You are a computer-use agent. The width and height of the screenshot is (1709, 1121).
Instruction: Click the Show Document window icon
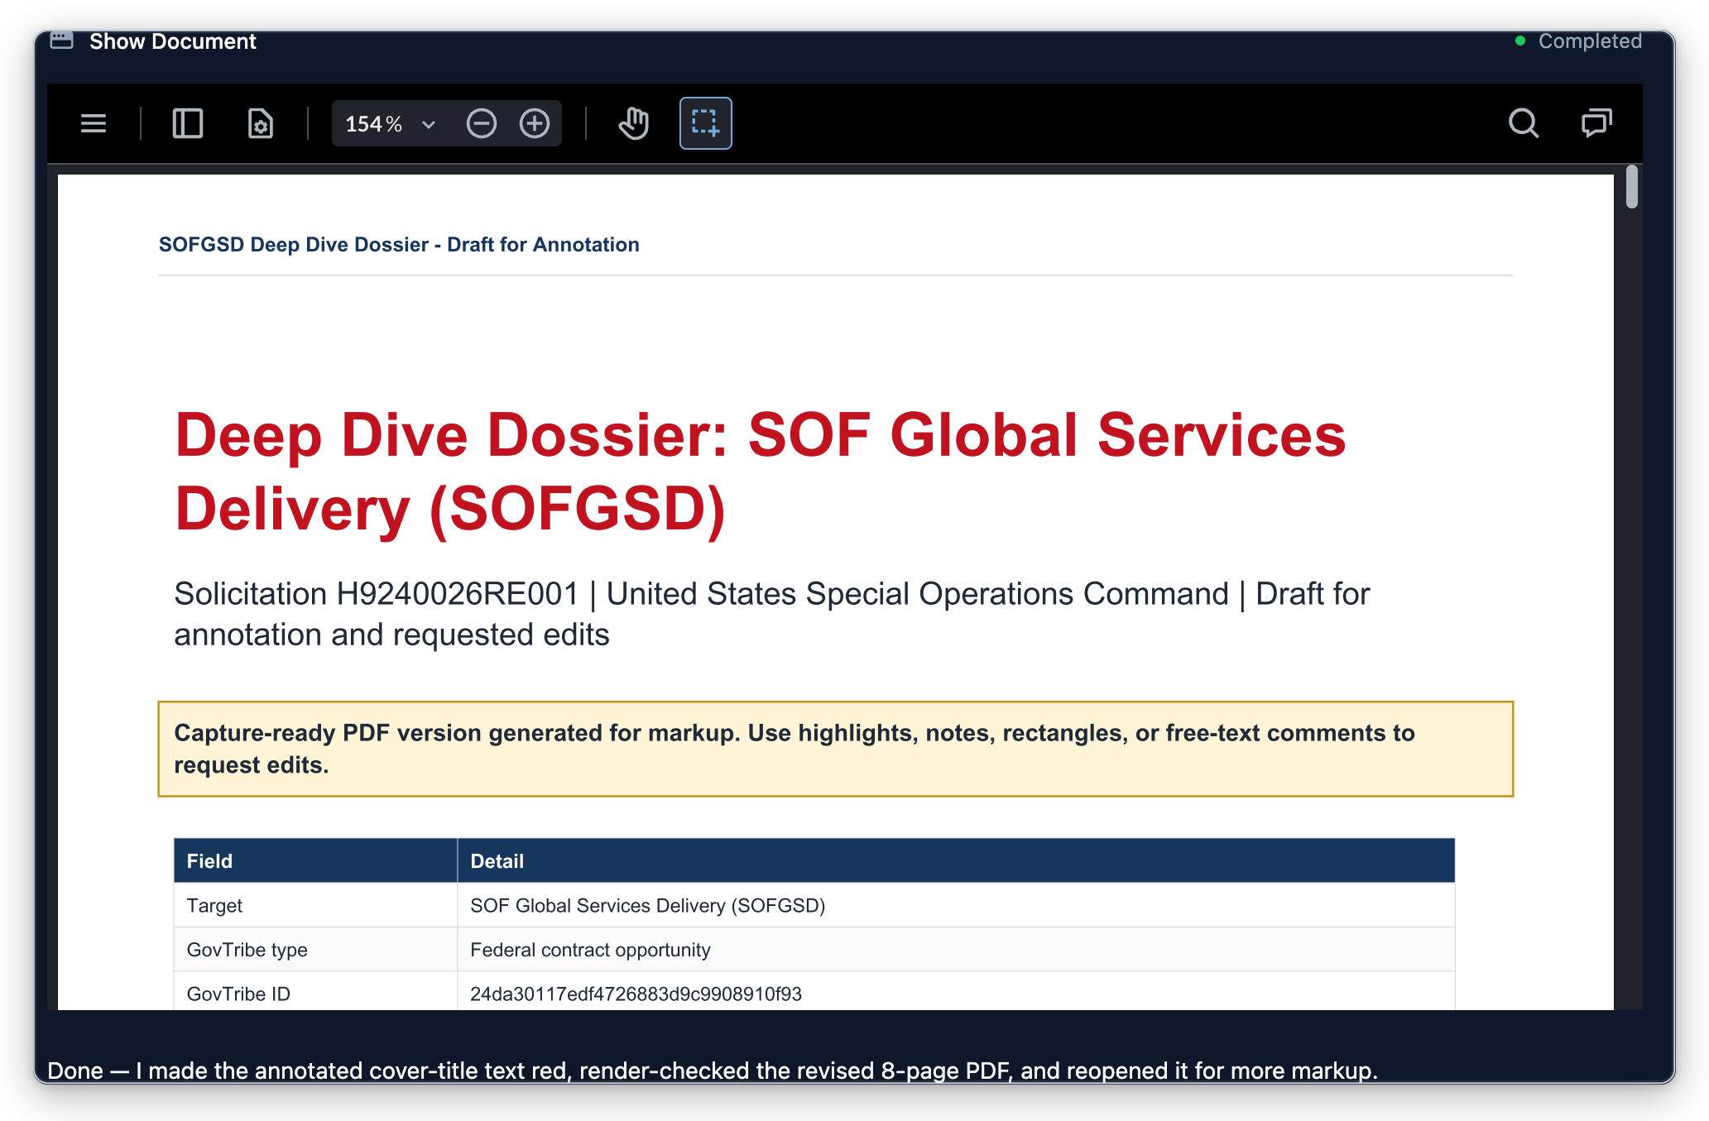[x=62, y=41]
